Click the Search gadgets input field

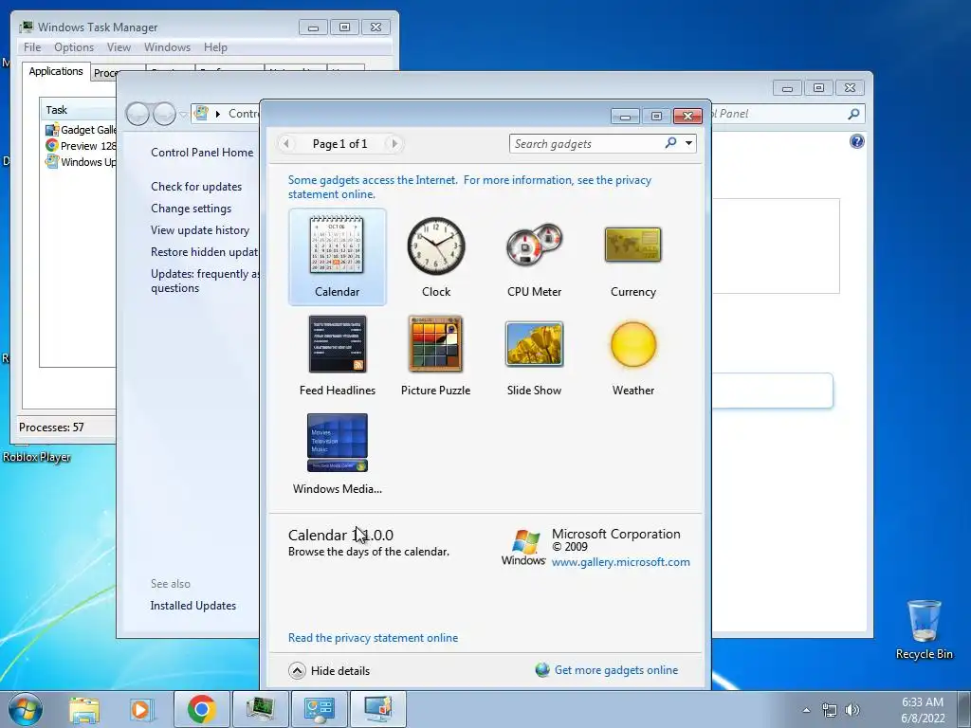click(x=586, y=144)
